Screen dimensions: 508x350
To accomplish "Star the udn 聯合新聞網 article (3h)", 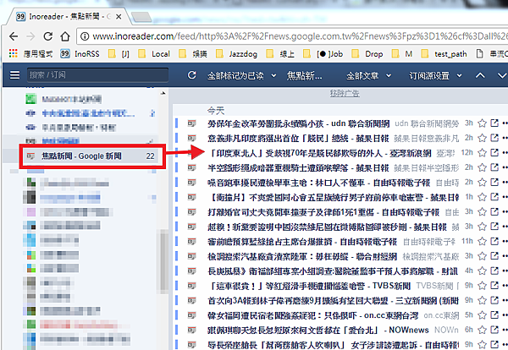I will tap(483, 123).
